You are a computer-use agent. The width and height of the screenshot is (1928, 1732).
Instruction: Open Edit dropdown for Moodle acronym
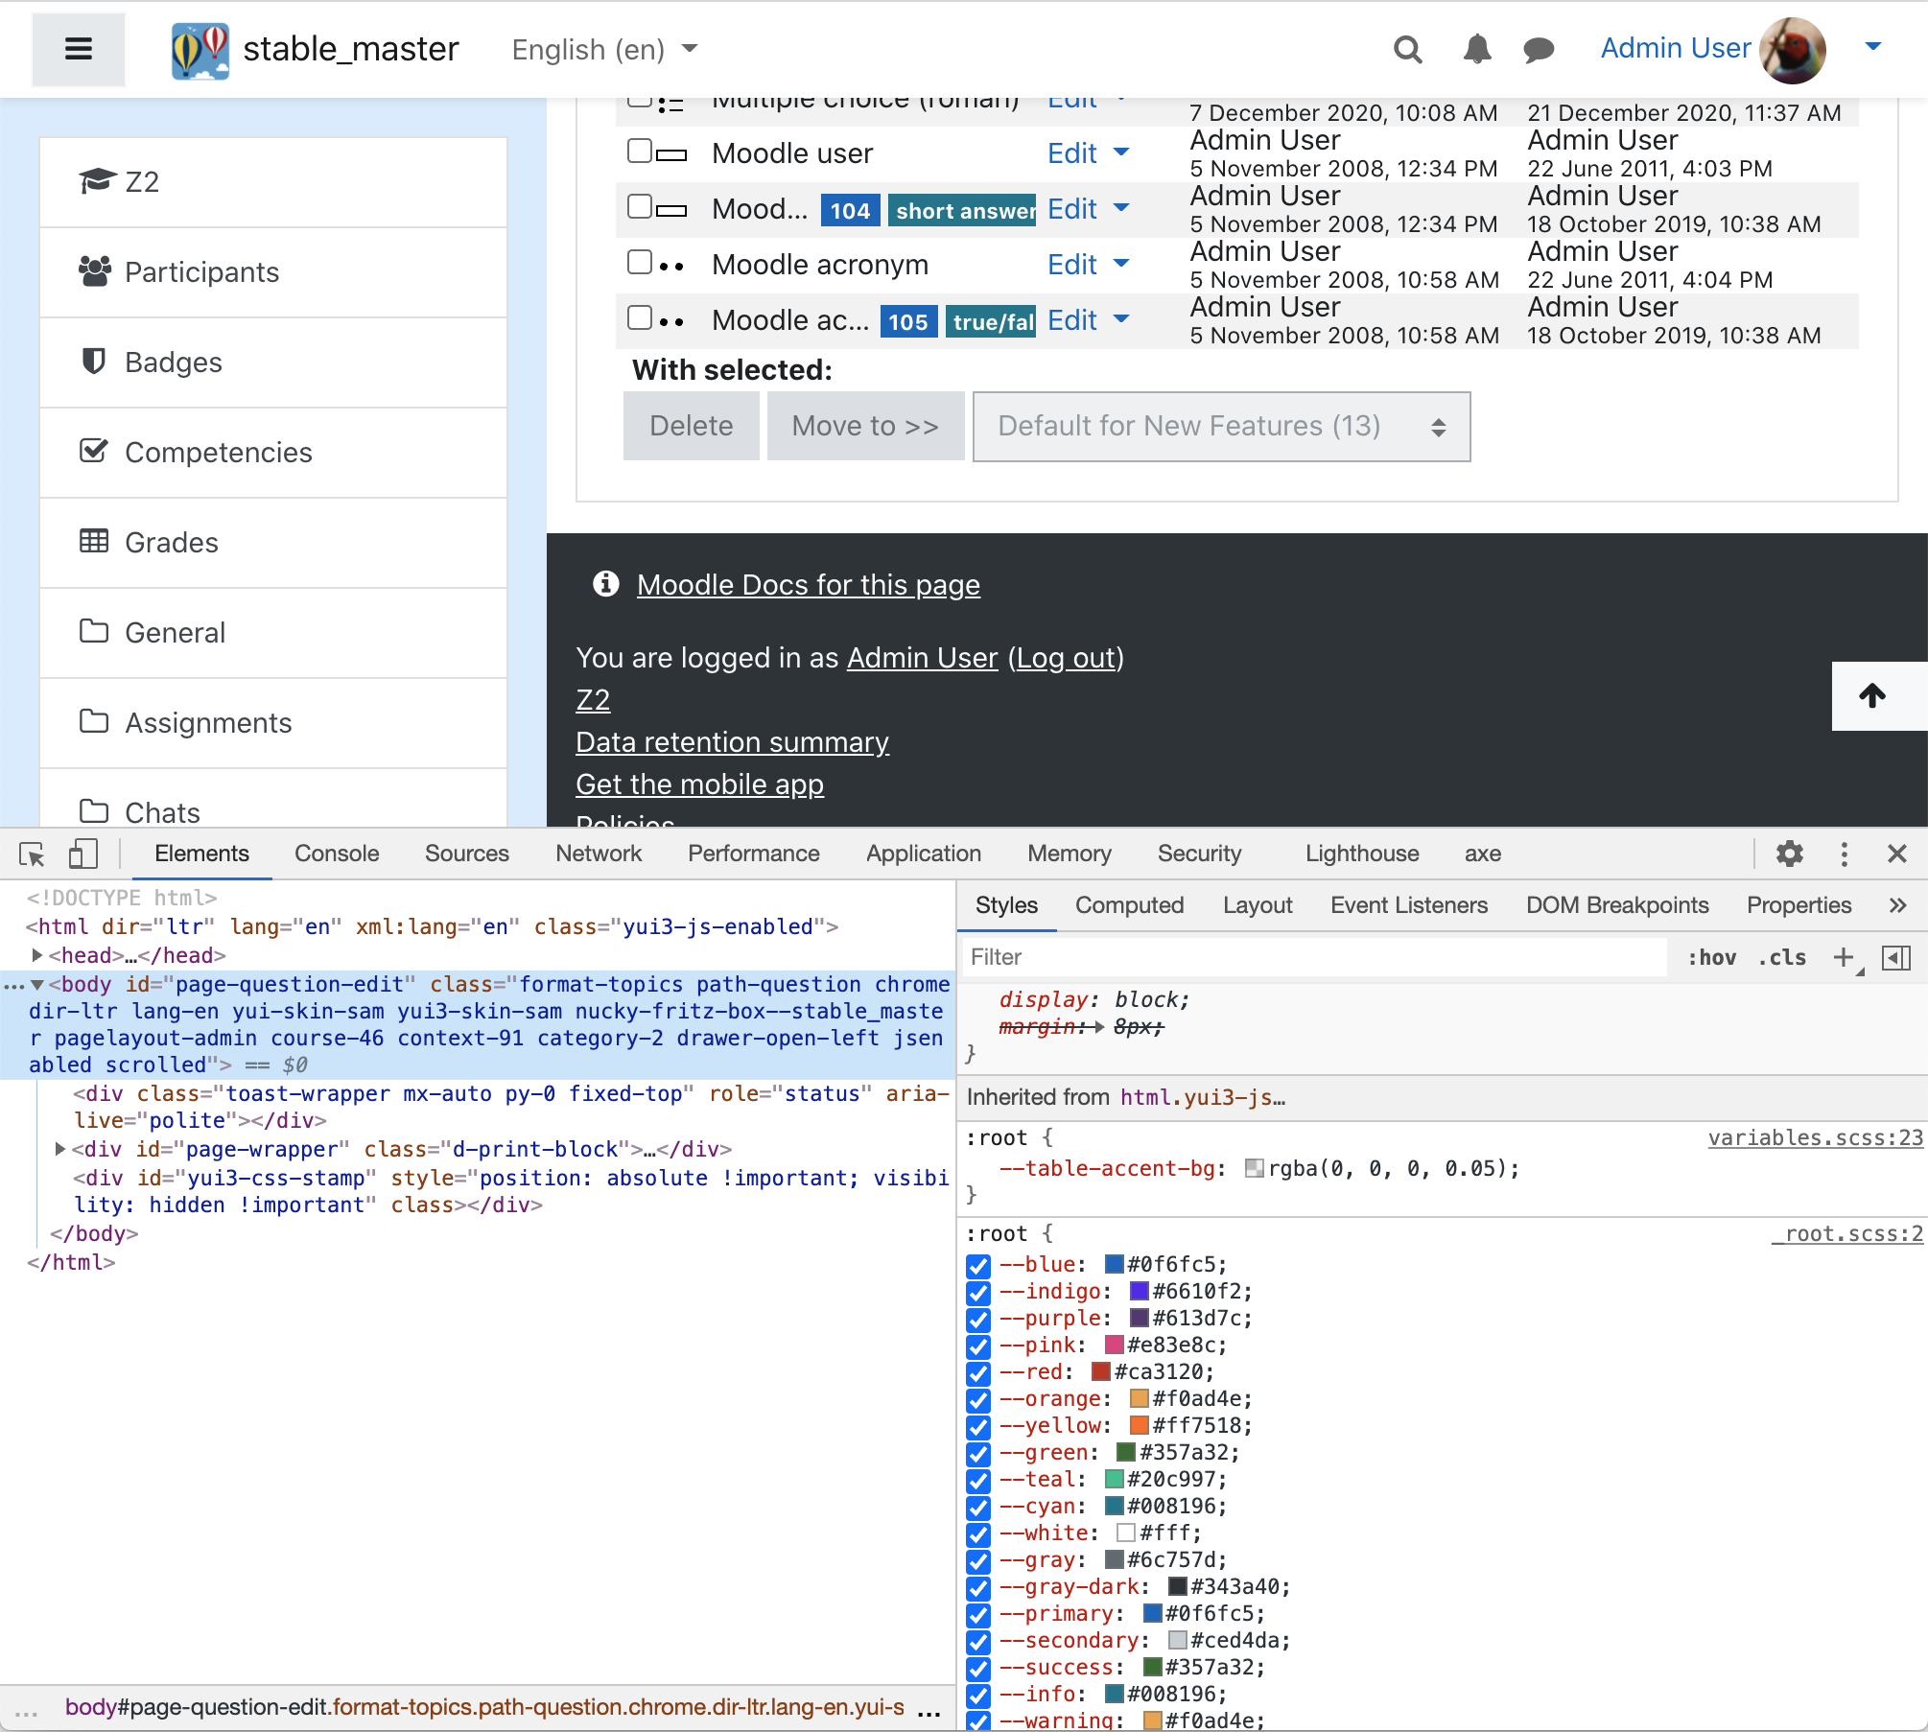click(x=1089, y=265)
